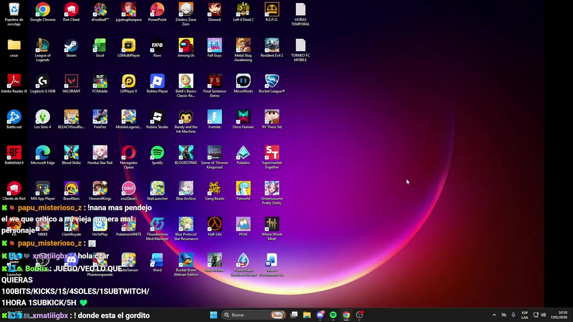Select the Fortnite desktop icon
Screen dimensions: 573x322
coord(214,119)
